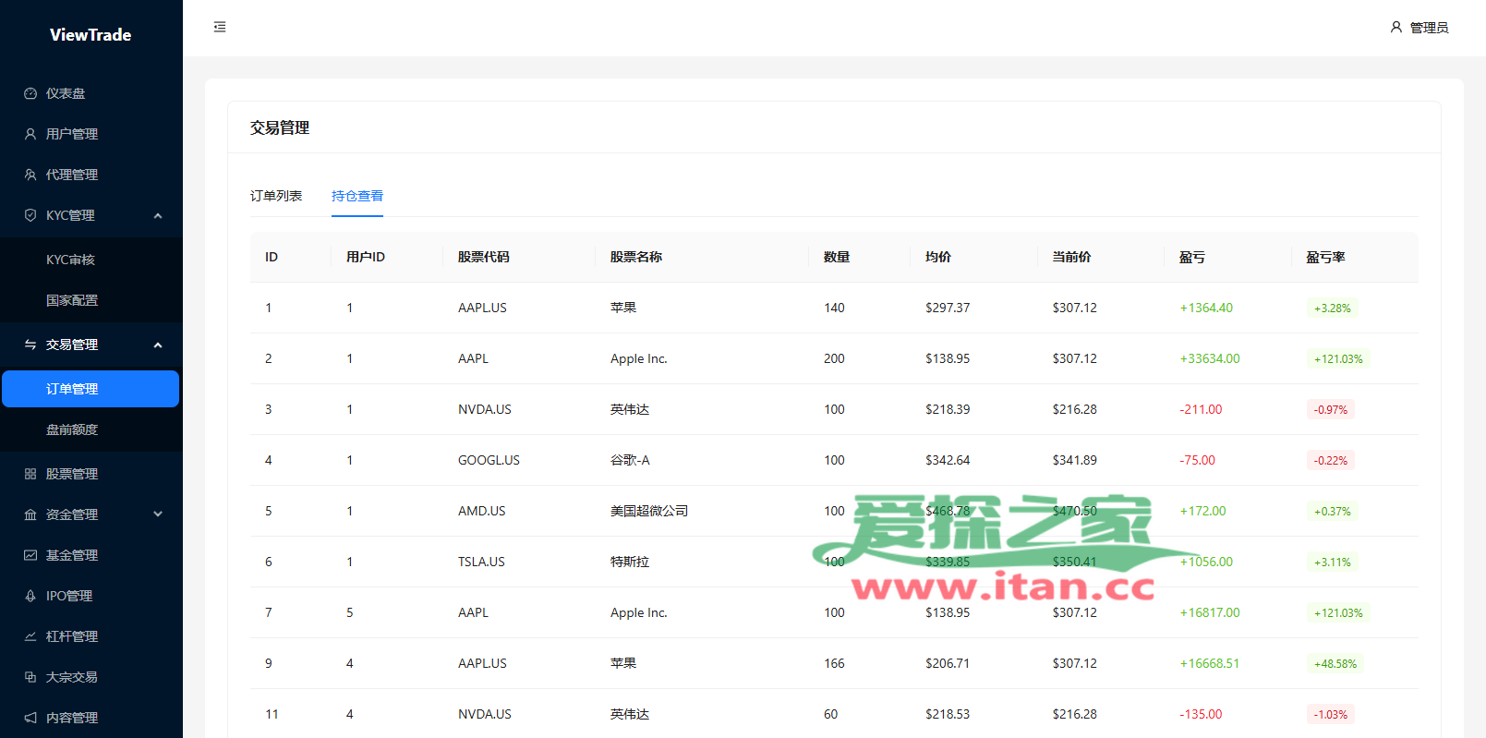The height and width of the screenshot is (738, 1486).
Task: Click the -211.00 loss value
Action: pyautogui.click(x=1201, y=409)
